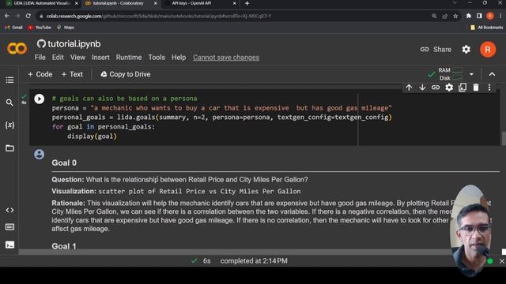Open Find and replace in sidebar
The image size is (506, 284).
click(x=9, y=103)
